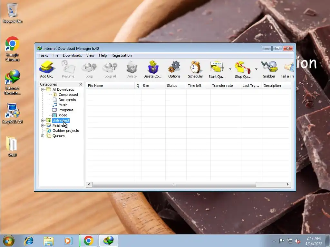
Task: Open the Windows Start button
Action: 9,241
